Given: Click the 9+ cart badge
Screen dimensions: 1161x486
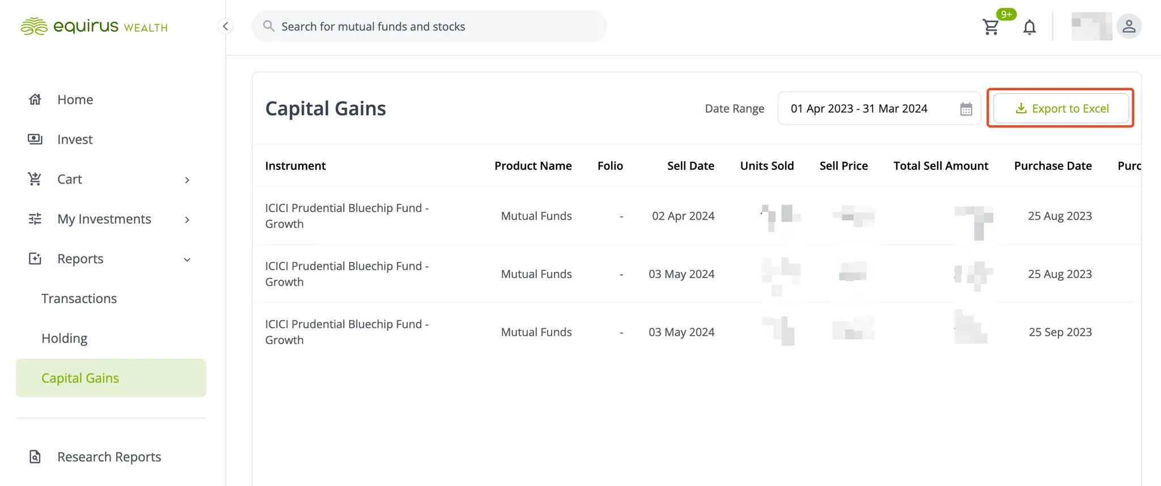Looking at the screenshot, I should click(x=1006, y=14).
